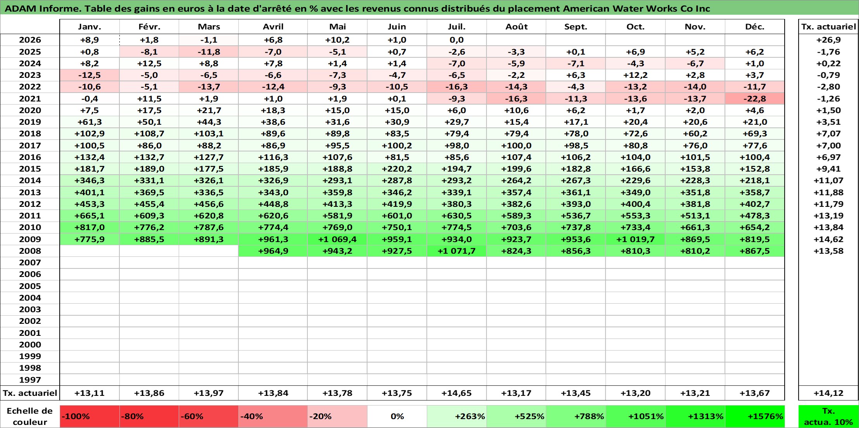Click the Echelle de couleur label
Image resolution: width=859 pixels, height=428 pixels.
pyautogui.click(x=30, y=416)
